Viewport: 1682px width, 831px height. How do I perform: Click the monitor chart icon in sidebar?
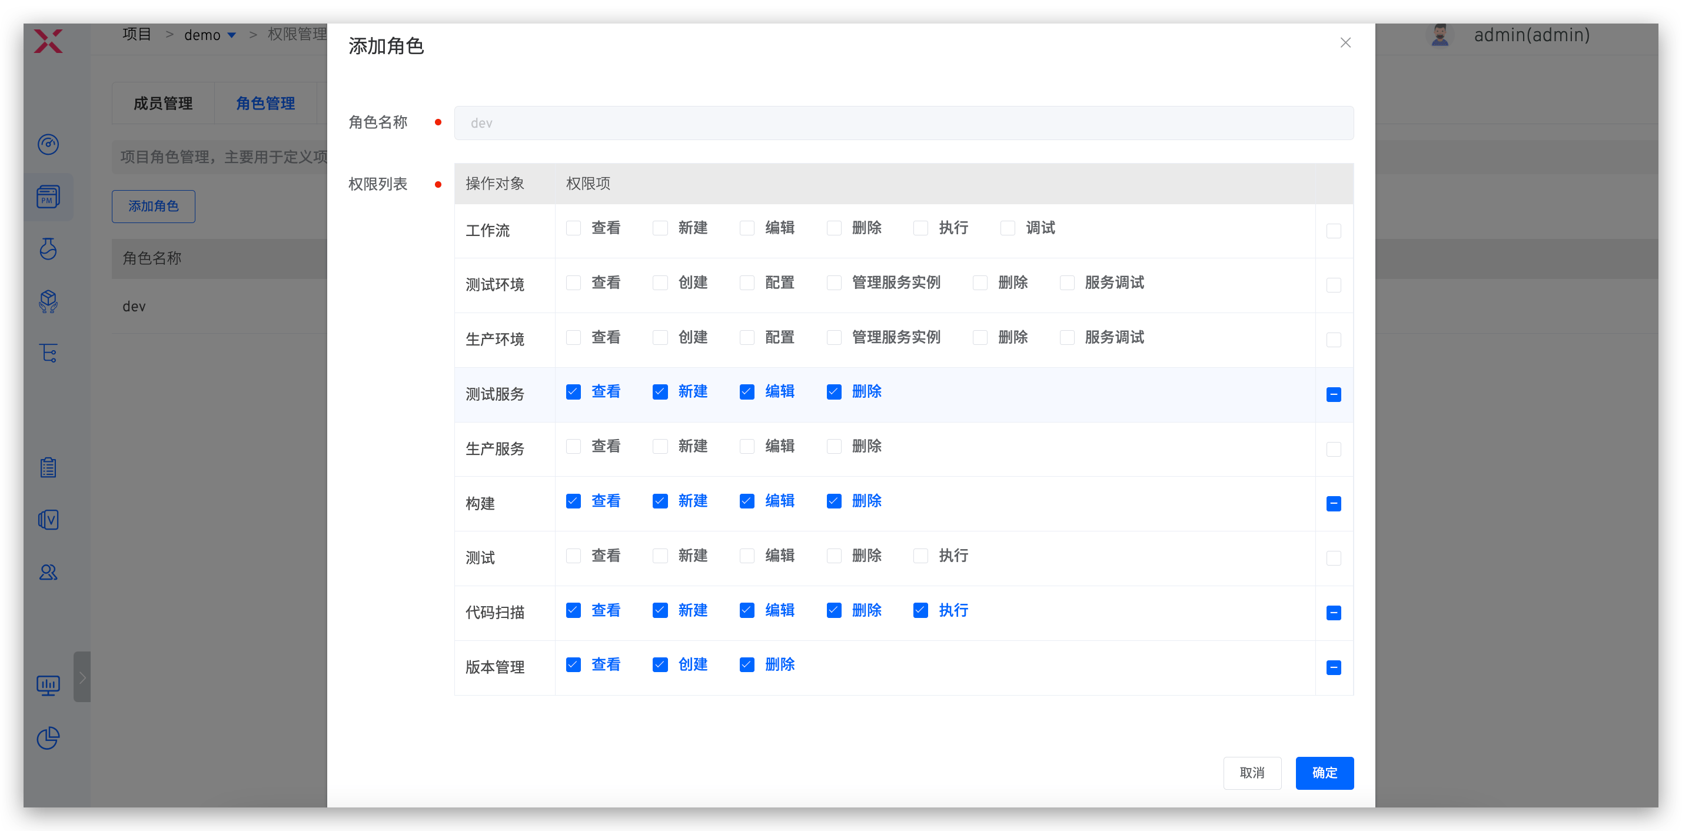click(x=48, y=685)
